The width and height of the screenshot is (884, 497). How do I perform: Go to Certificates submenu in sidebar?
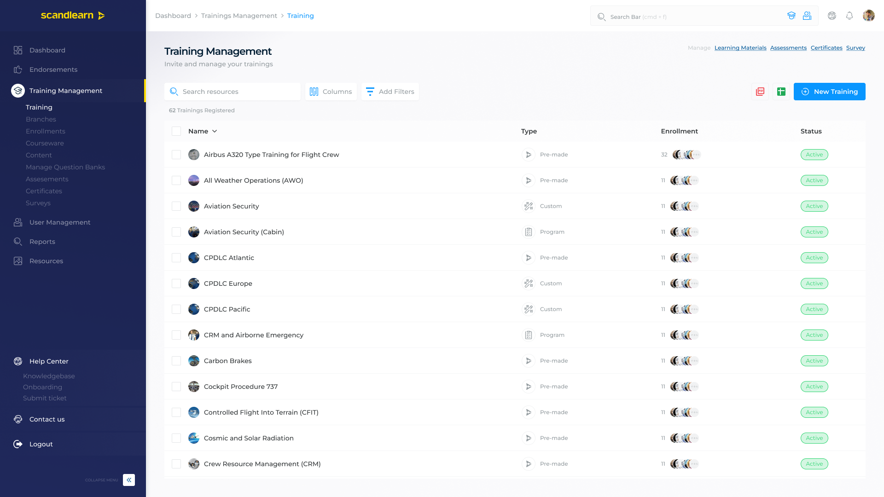point(44,191)
